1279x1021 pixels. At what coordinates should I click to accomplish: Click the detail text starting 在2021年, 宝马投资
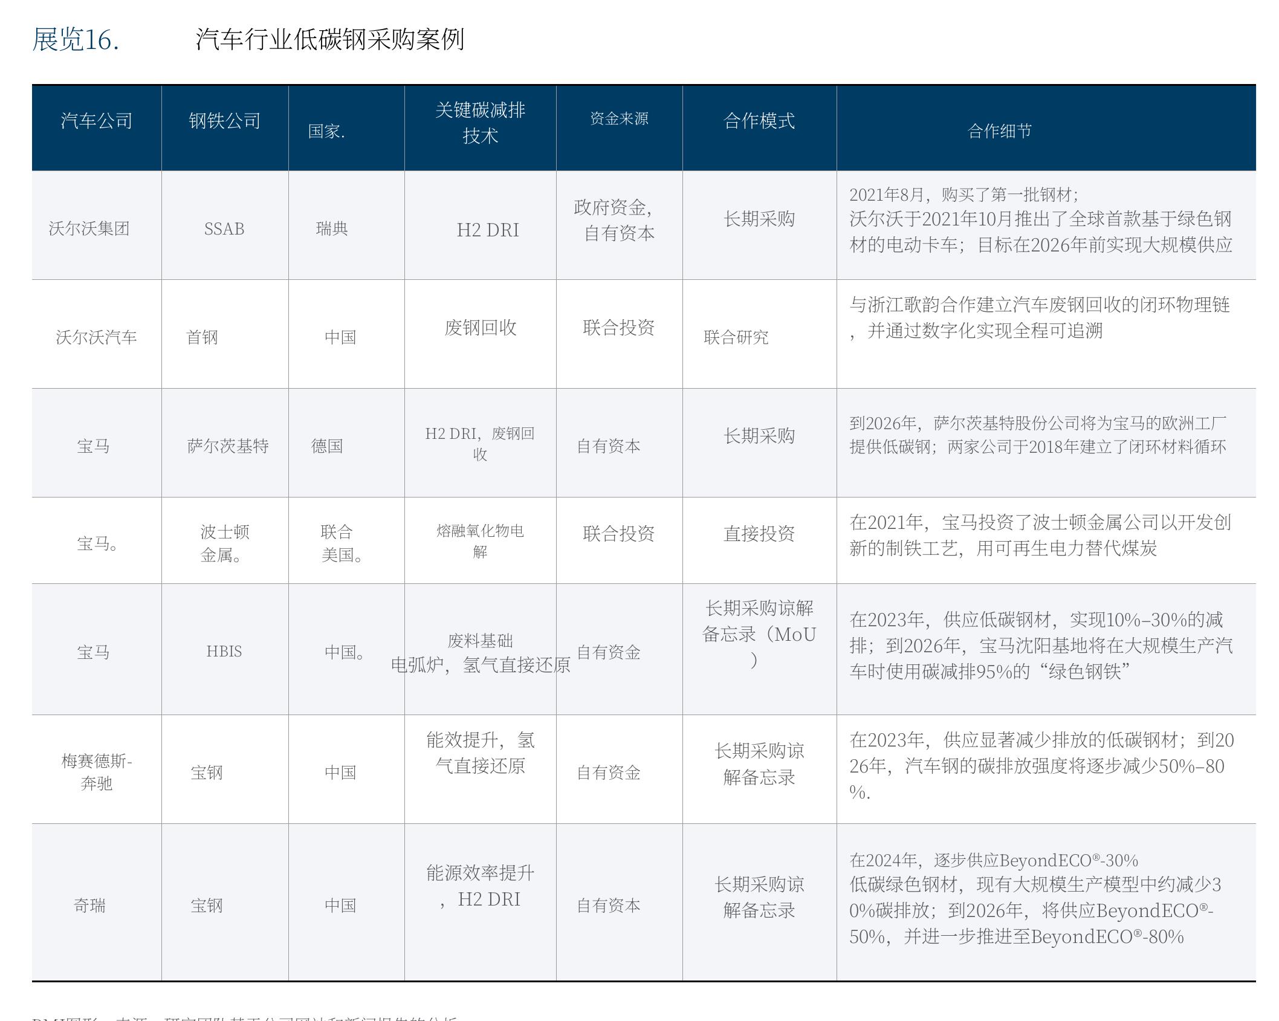point(1040,535)
